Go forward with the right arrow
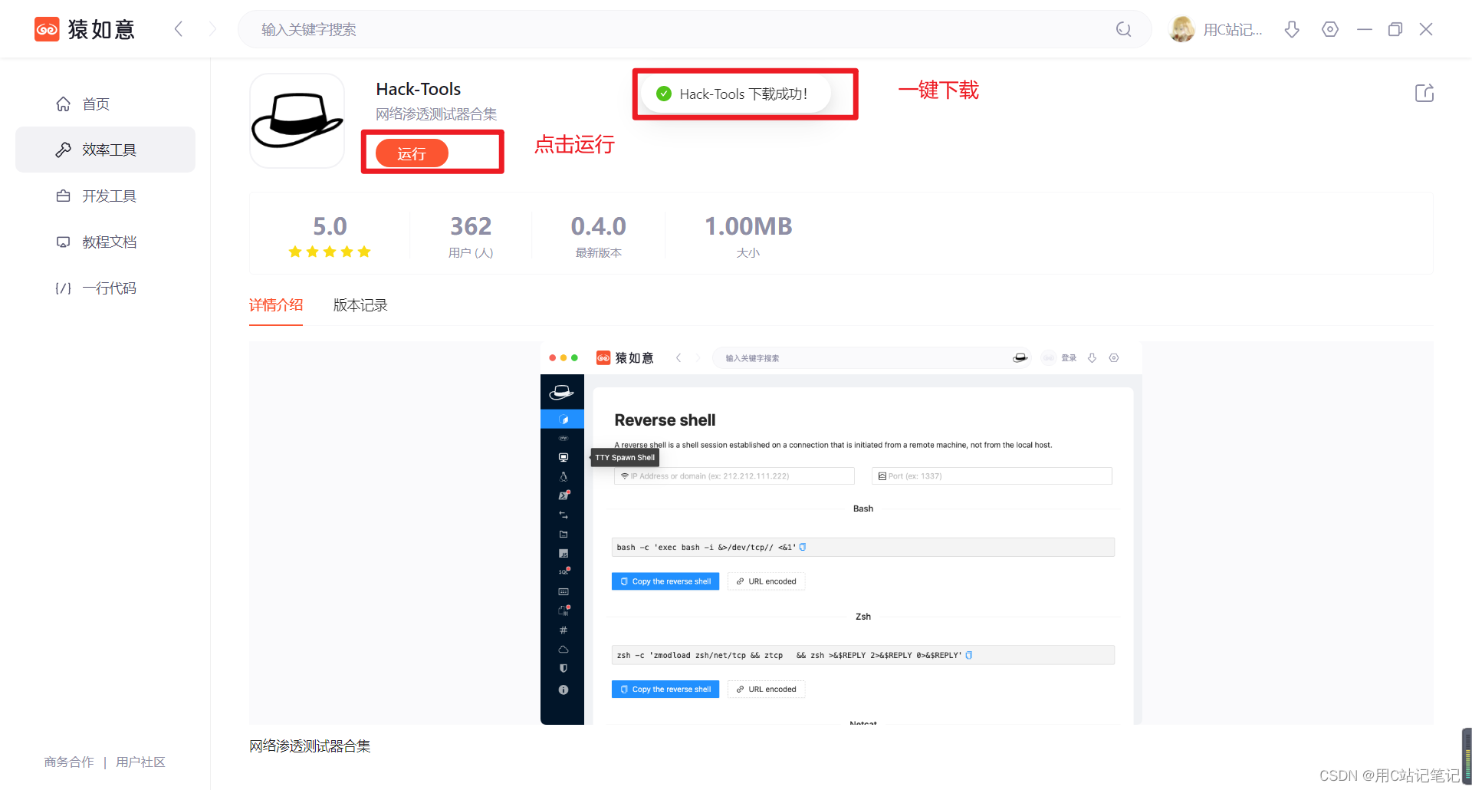The image size is (1472, 790). [x=212, y=29]
